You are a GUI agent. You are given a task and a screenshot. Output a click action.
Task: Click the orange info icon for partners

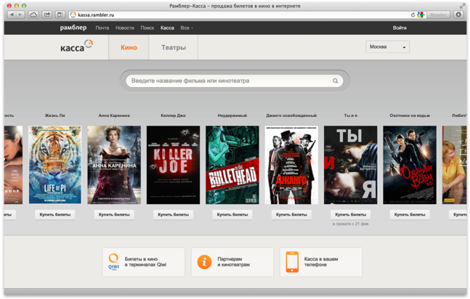[x=205, y=262]
